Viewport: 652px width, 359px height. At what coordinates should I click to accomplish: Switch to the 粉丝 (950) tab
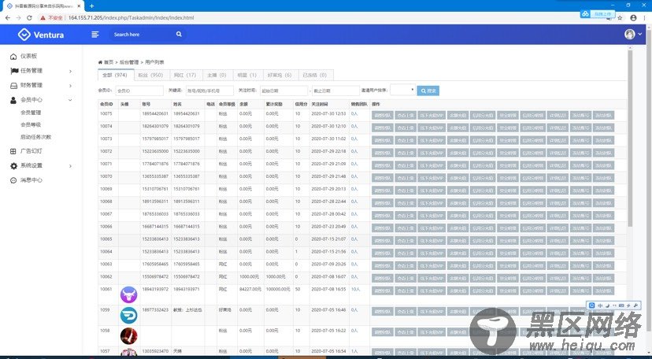click(x=150, y=76)
